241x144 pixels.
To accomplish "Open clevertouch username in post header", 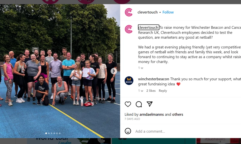I will (x=148, y=12).
